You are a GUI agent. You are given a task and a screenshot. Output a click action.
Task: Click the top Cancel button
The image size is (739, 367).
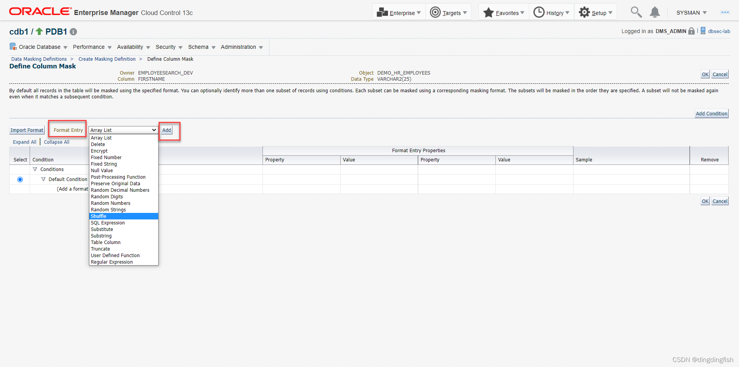click(x=720, y=75)
